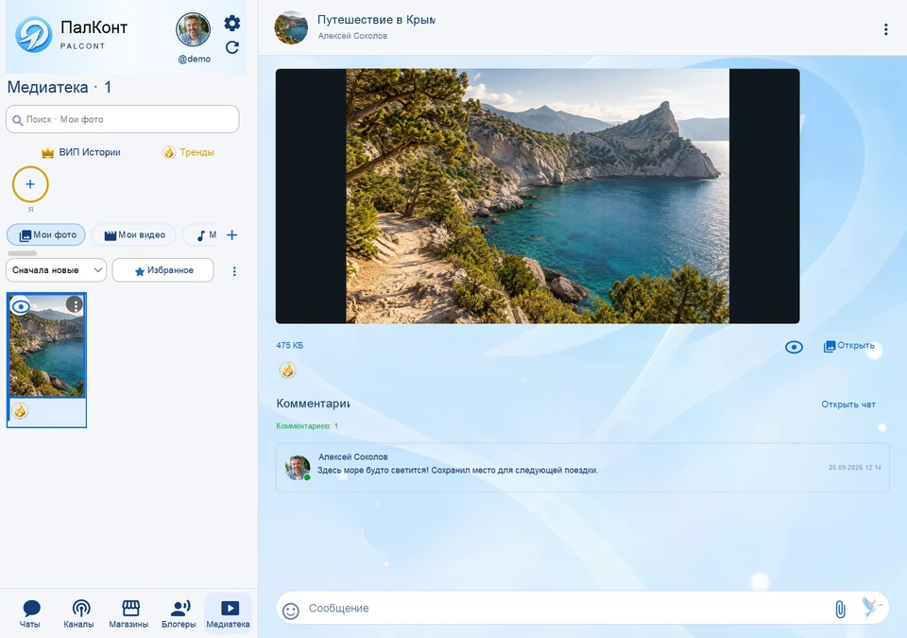This screenshot has width=907, height=638.
Task: Open the three-dot menu in chat header
Action: pos(885,29)
